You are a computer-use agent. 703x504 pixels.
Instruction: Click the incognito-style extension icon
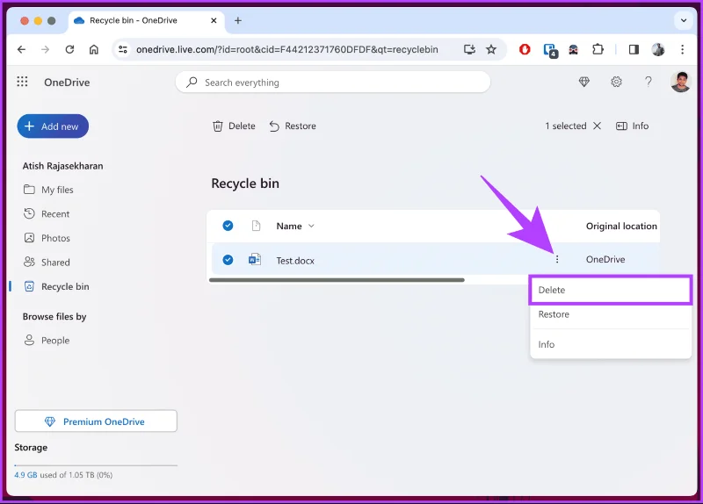pyautogui.click(x=574, y=49)
